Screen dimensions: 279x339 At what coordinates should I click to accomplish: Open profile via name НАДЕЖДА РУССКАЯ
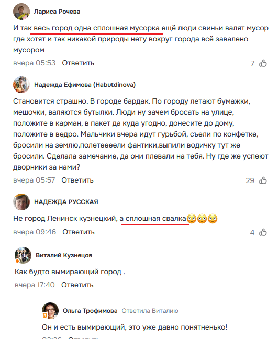[66, 202]
